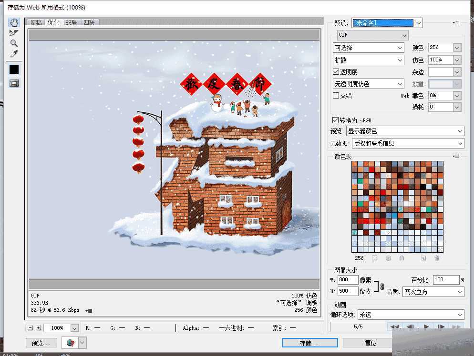The height and width of the screenshot is (356, 474).
Task: Delete selected color using the trash icon
Action: pos(437,258)
